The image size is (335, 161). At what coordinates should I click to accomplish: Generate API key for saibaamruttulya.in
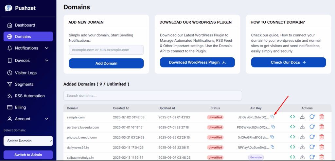[x=256, y=157]
